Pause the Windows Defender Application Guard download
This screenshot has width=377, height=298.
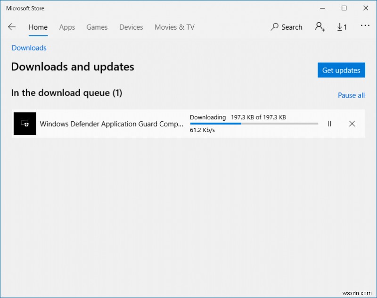coord(329,124)
